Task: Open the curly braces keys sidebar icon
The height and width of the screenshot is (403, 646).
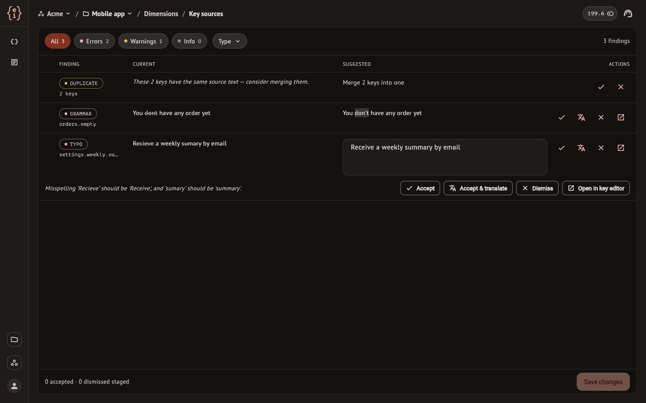Action: pos(14,42)
